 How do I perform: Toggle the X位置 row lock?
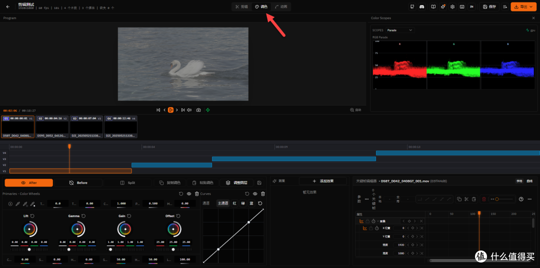(x=371, y=228)
